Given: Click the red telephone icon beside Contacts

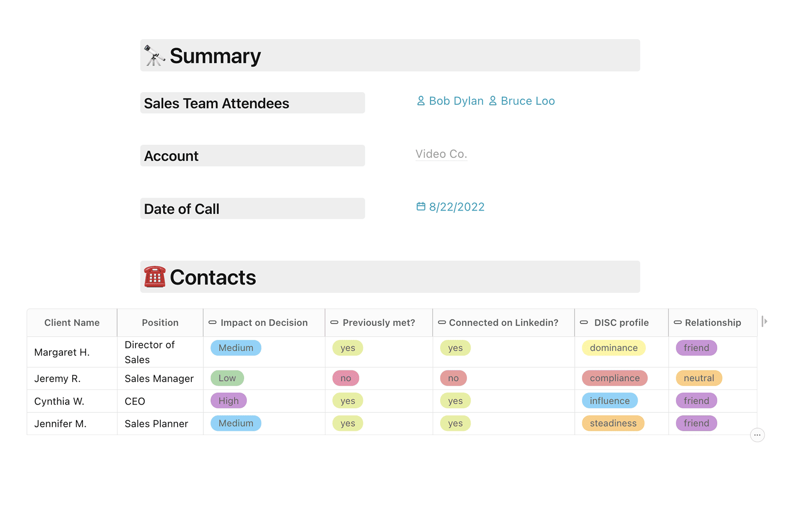Looking at the screenshot, I should pyautogui.click(x=154, y=277).
